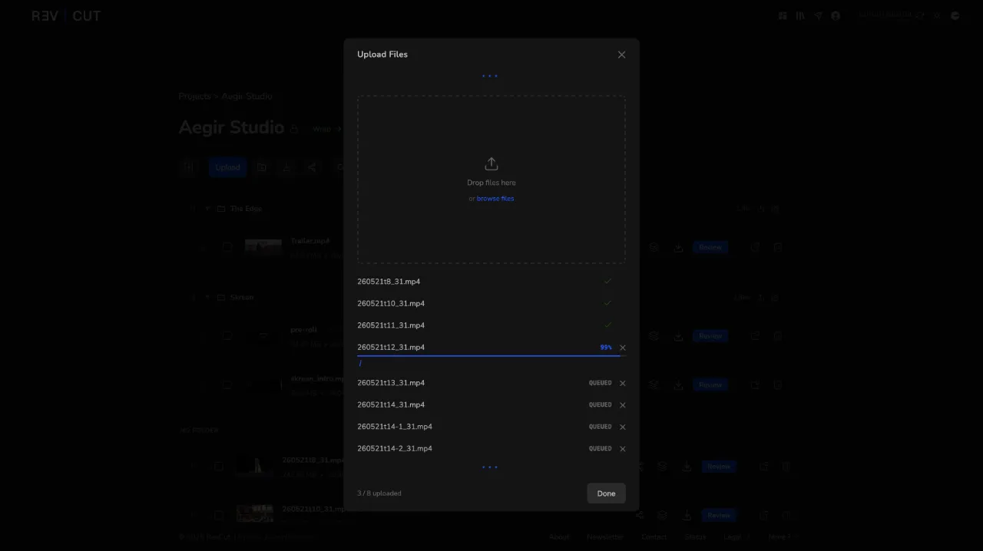Open About footer link
The image size is (983, 551).
click(559, 537)
